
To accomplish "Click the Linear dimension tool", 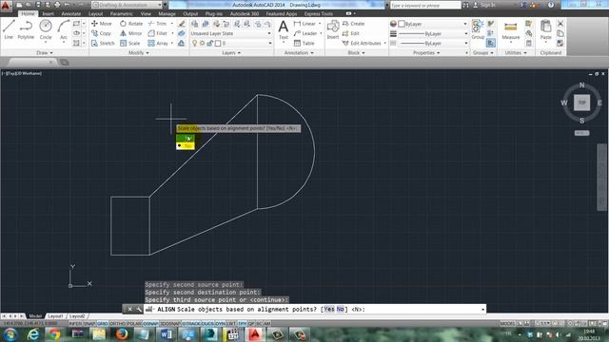I will coord(304,24).
